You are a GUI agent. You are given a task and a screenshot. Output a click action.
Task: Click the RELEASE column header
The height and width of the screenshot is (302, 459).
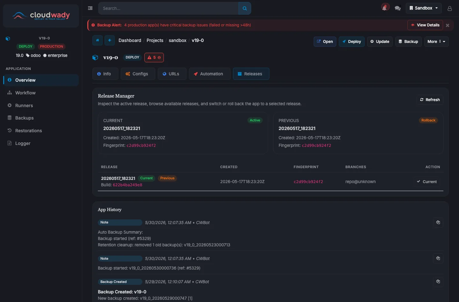point(109,167)
